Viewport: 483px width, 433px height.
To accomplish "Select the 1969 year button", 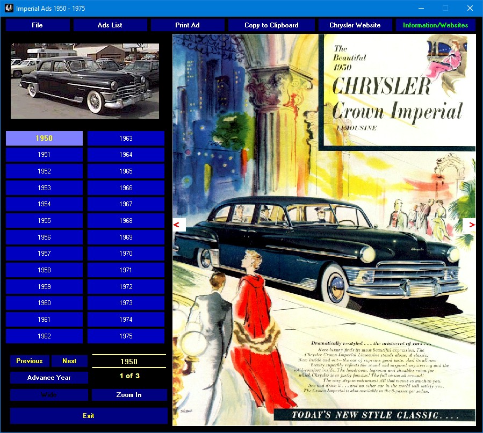I will (x=126, y=237).
